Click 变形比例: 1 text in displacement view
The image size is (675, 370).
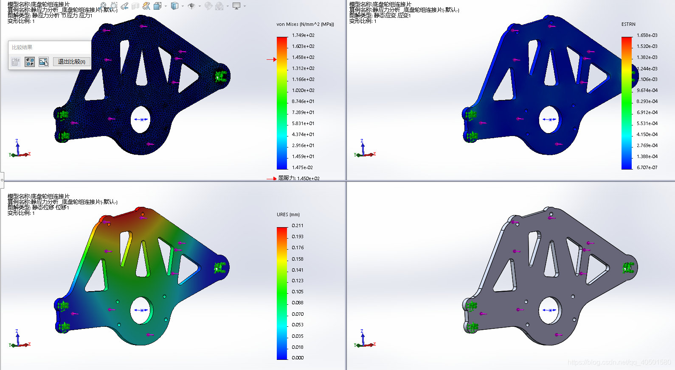click(x=21, y=213)
